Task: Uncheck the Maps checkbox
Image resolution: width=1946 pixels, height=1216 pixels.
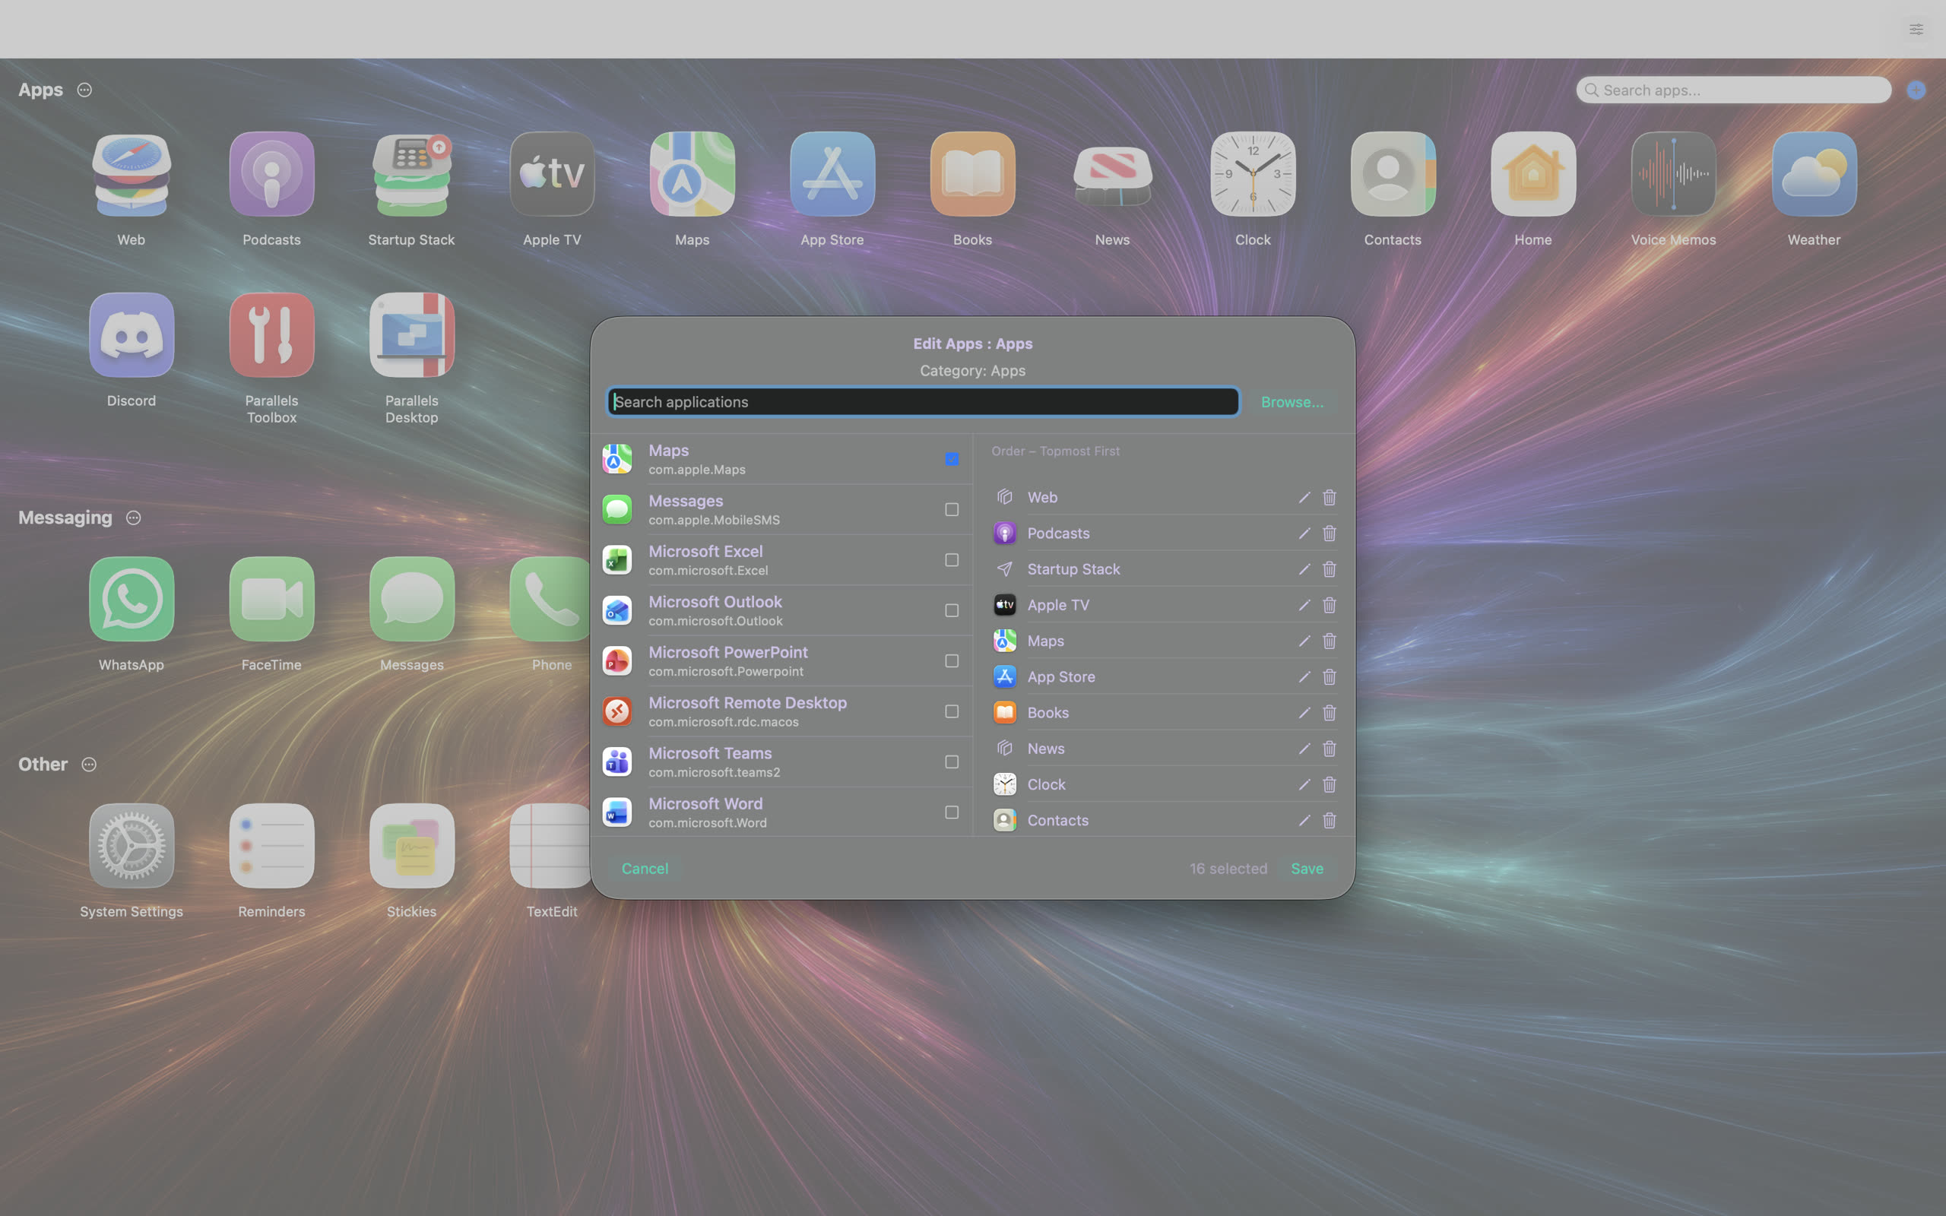Action: 951,459
